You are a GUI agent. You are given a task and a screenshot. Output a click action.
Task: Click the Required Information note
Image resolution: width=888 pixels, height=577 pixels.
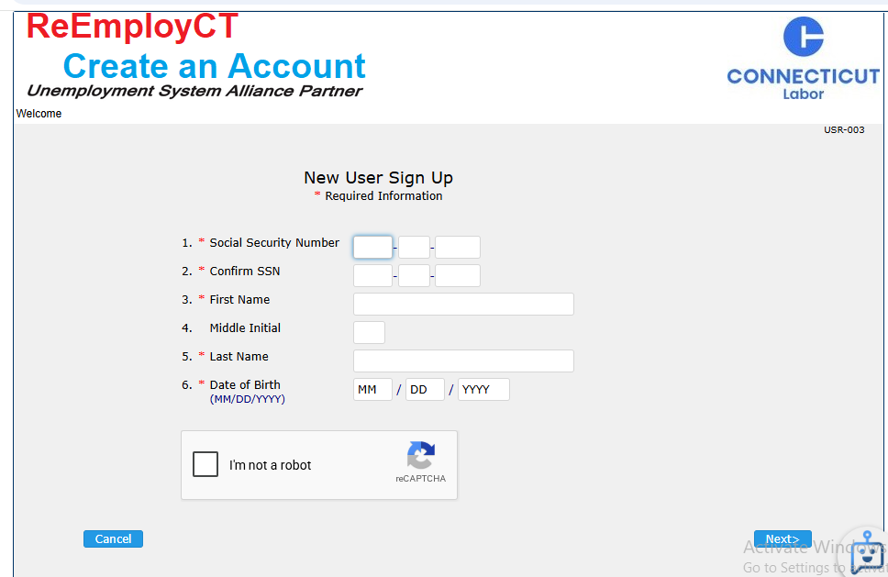(x=383, y=196)
